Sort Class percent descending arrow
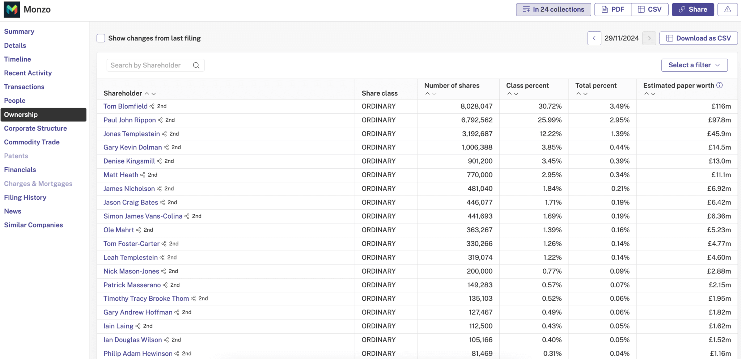This screenshot has height=359, width=741. 516,94
